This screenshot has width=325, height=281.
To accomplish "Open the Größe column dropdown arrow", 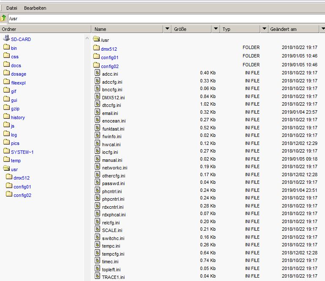I will [x=216, y=29].
